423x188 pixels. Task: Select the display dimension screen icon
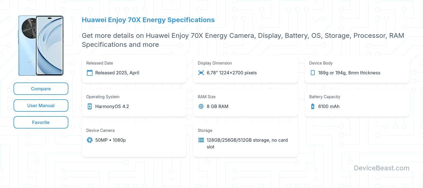(x=201, y=72)
